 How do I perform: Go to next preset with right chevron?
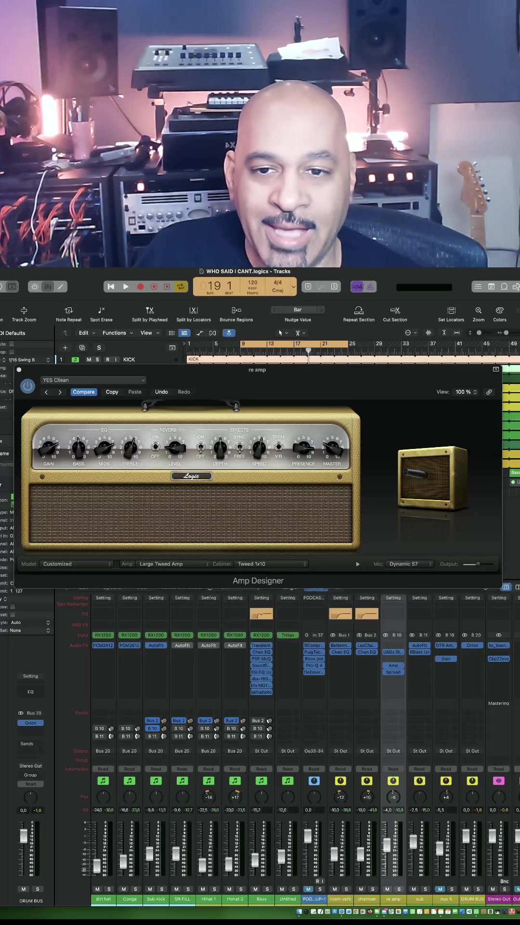tap(60, 392)
